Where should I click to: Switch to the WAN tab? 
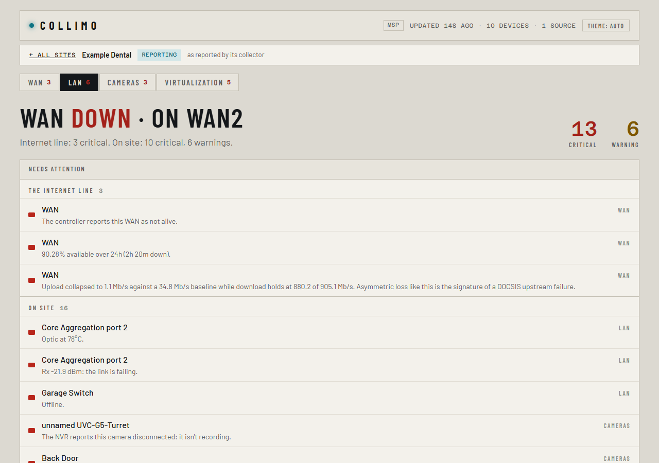click(39, 82)
